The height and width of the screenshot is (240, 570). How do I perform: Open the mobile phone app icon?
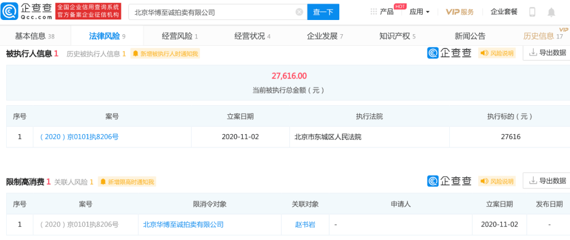point(532,12)
